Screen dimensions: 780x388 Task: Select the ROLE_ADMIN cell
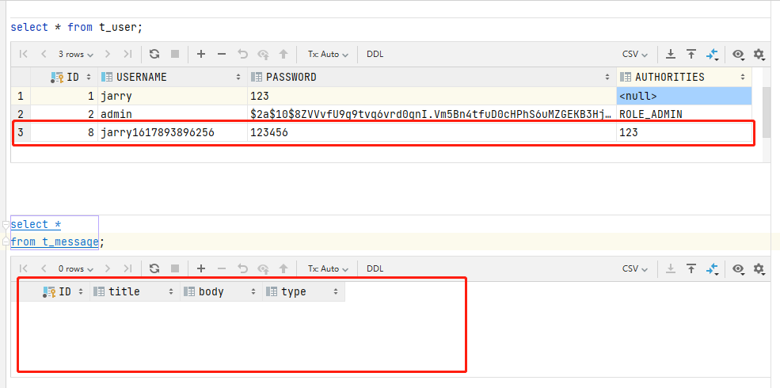pyautogui.click(x=684, y=114)
